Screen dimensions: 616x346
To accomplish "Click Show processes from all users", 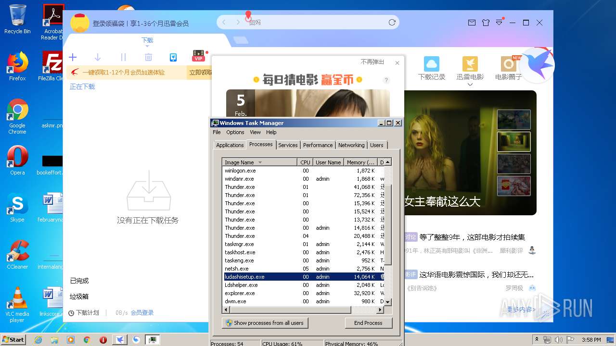I will pyautogui.click(x=265, y=323).
